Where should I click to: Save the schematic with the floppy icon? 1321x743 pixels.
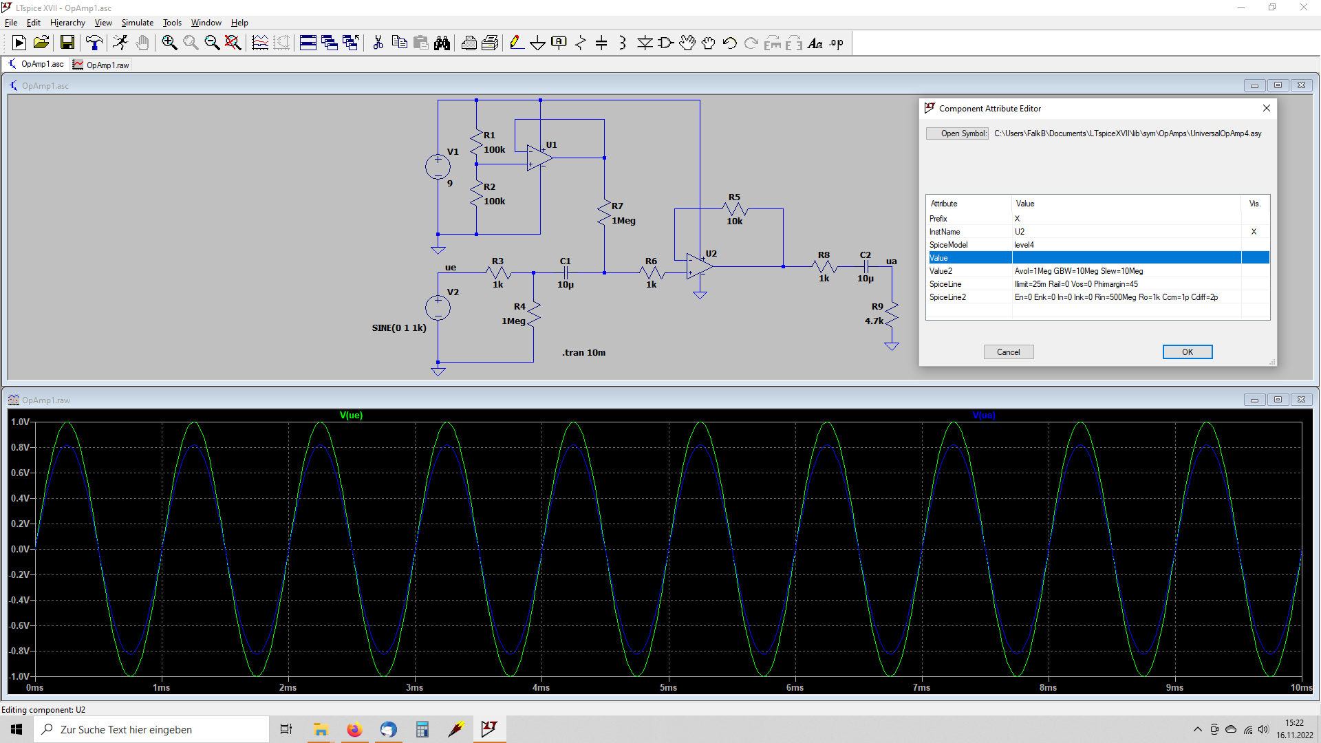pos(67,43)
